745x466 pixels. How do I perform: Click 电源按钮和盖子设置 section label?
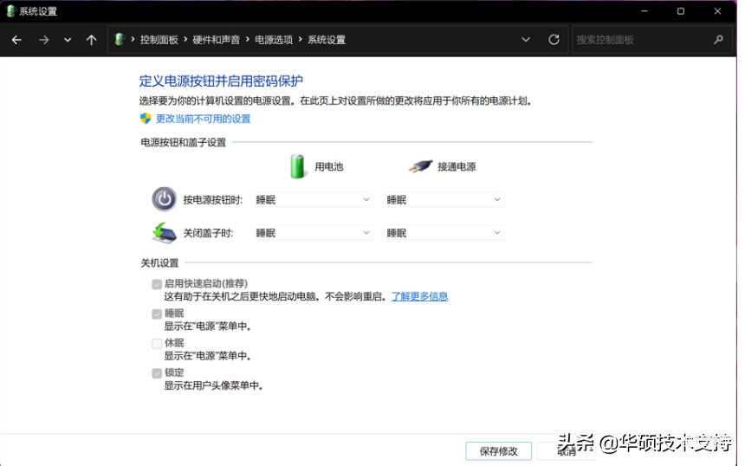coord(184,143)
